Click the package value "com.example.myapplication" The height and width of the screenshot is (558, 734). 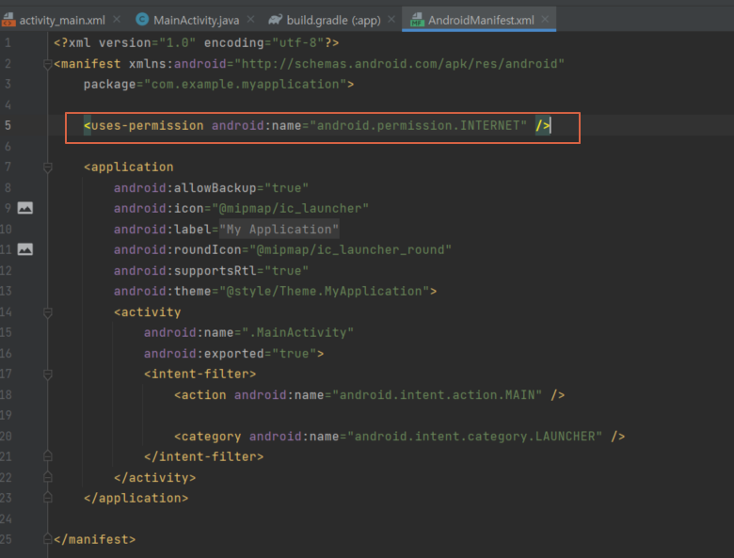[245, 85]
